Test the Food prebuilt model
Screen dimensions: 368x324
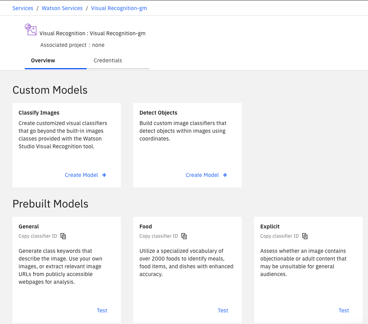tap(223, 310)
